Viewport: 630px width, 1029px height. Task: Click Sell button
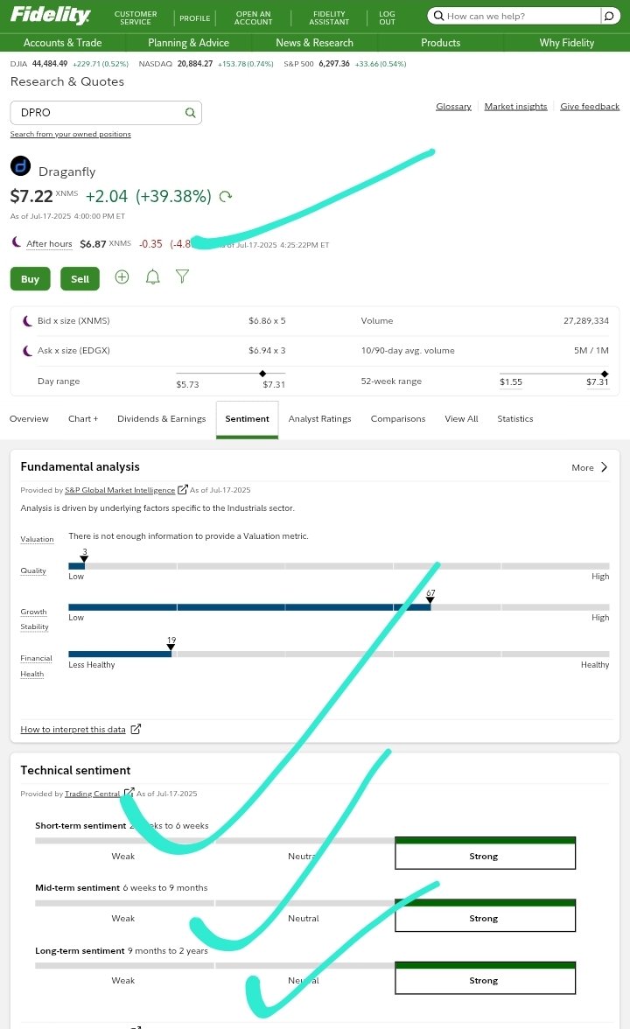coord(80,279)
